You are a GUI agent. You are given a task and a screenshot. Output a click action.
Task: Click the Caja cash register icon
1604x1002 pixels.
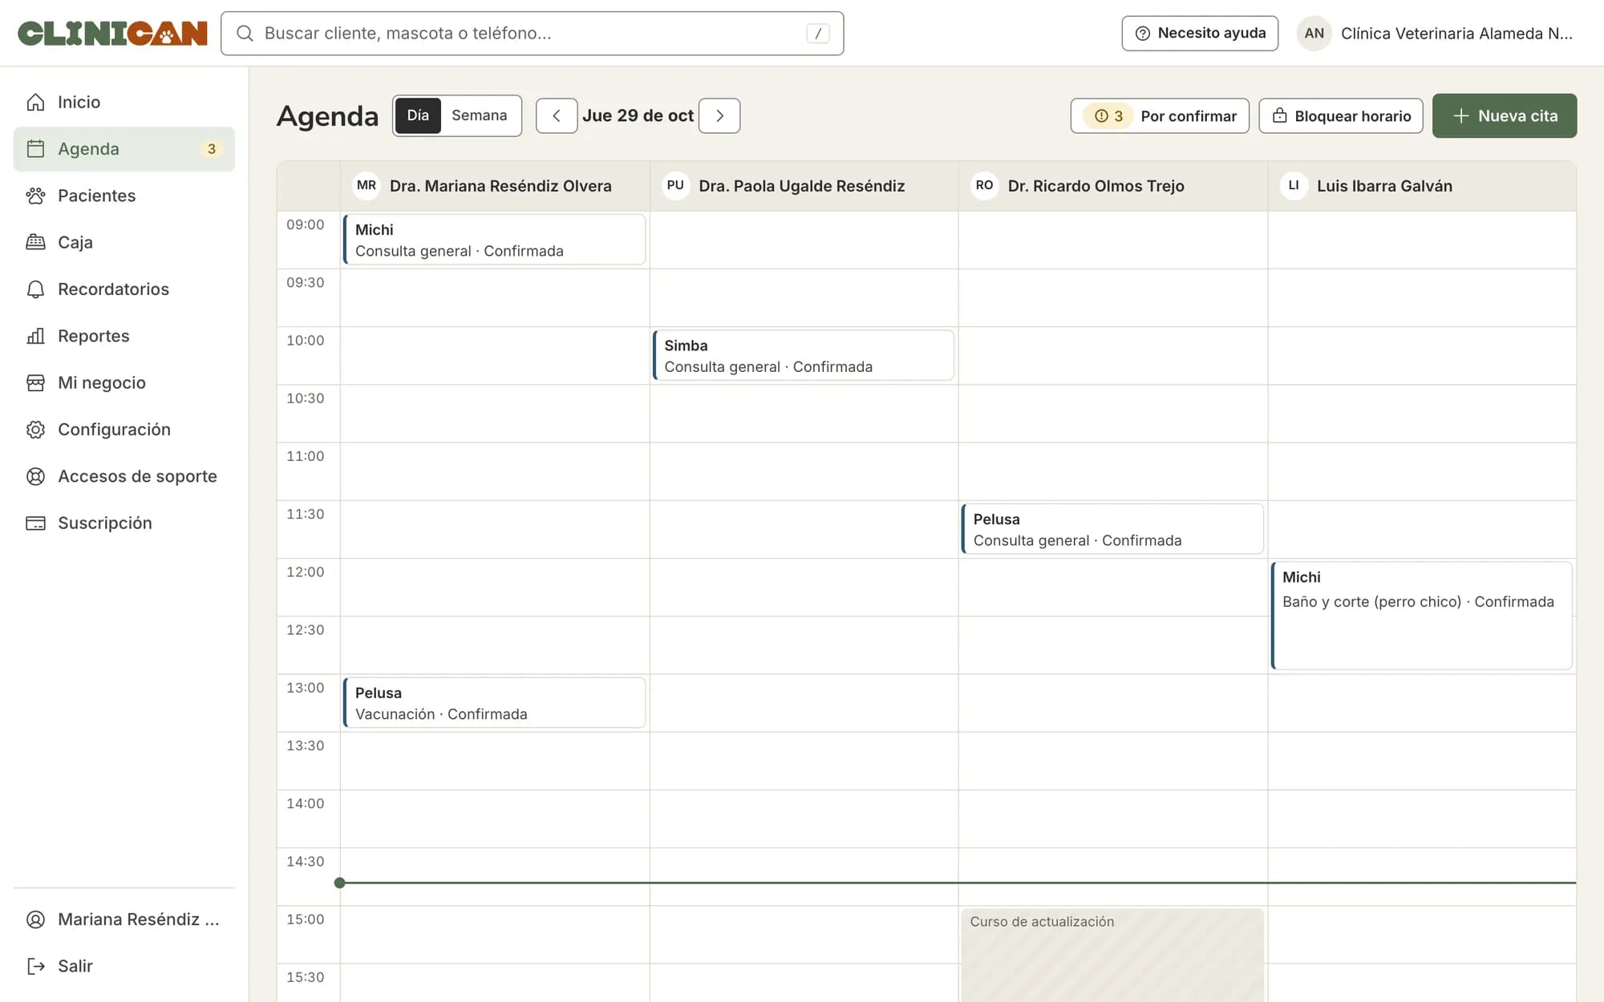pos(35,242)
